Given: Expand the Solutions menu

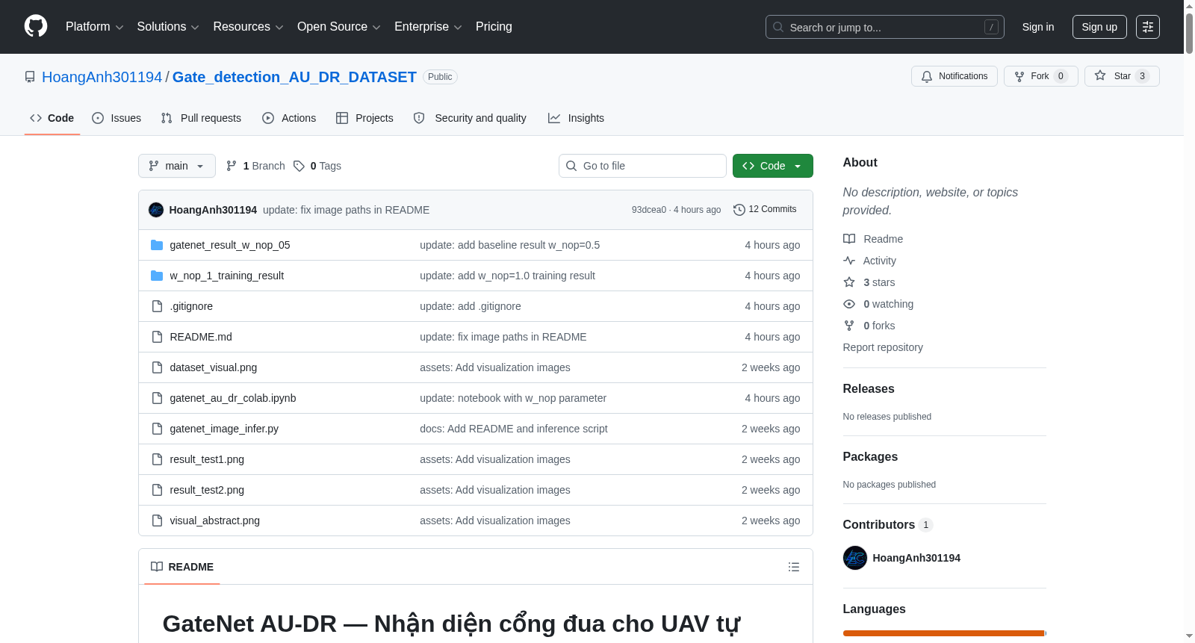Looking at the screenshot, I should [168, 27].
